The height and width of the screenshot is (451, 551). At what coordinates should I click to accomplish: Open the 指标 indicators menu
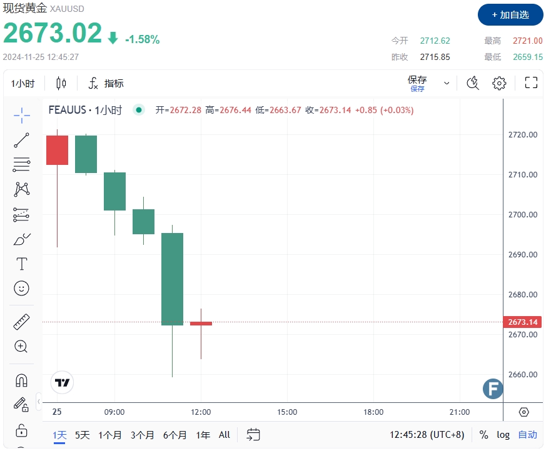106,83
